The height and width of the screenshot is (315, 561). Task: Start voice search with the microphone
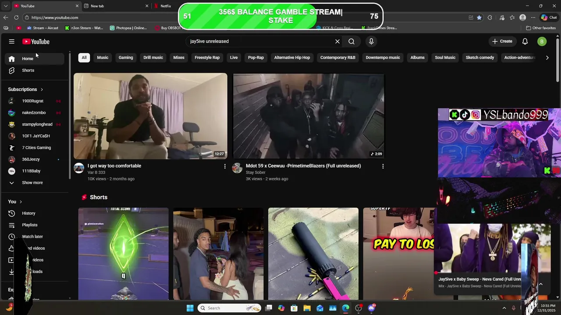[x=371, y=42]
